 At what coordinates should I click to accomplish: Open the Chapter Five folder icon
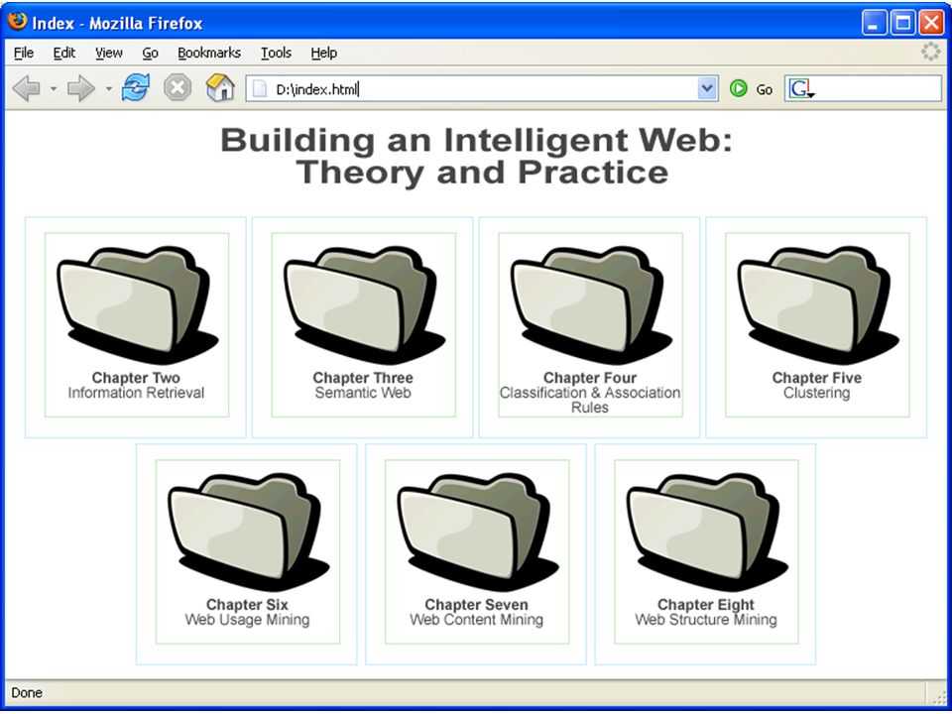coord(819,305)
